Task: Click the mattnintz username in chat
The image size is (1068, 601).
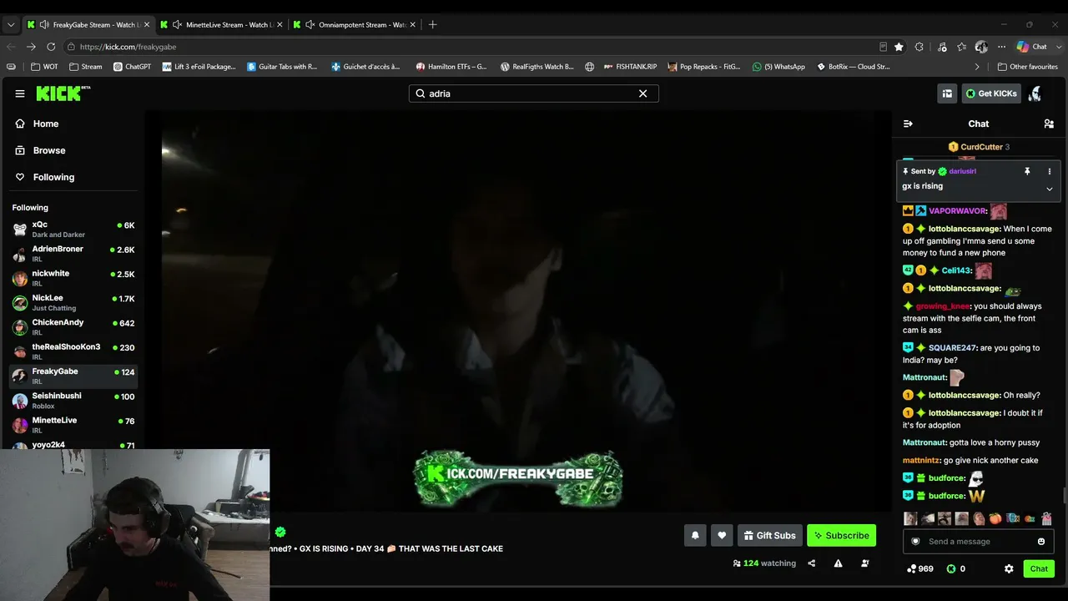Action: click(921, 460)
